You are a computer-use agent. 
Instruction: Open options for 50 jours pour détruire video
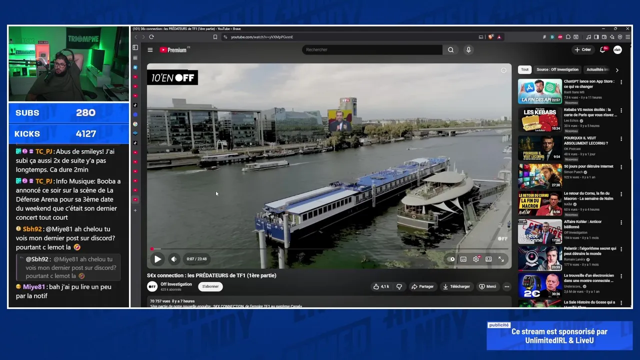coord(621,167)
